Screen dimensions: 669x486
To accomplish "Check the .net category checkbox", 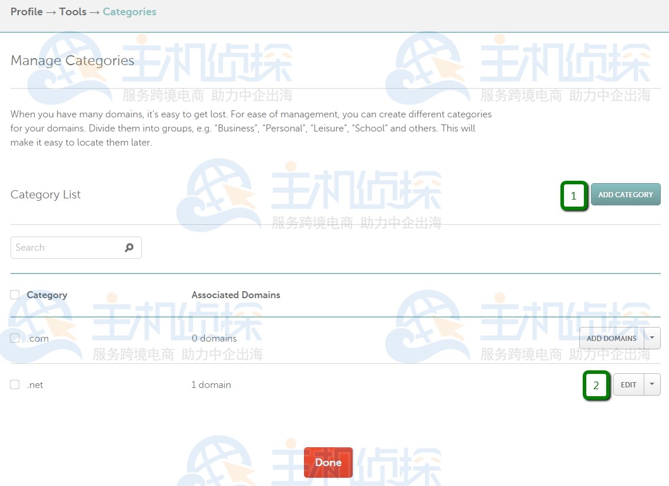I will 15,384.
